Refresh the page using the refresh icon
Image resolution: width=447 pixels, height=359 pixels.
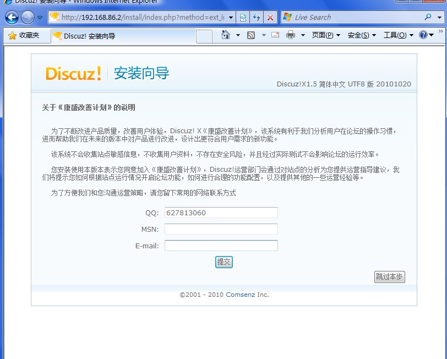pos(257,18)
